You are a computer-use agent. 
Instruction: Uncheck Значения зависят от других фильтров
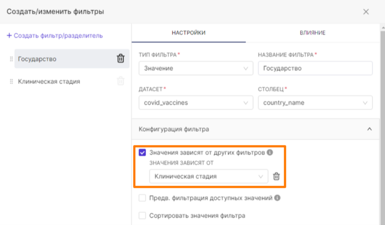click(x=142, y=152)
